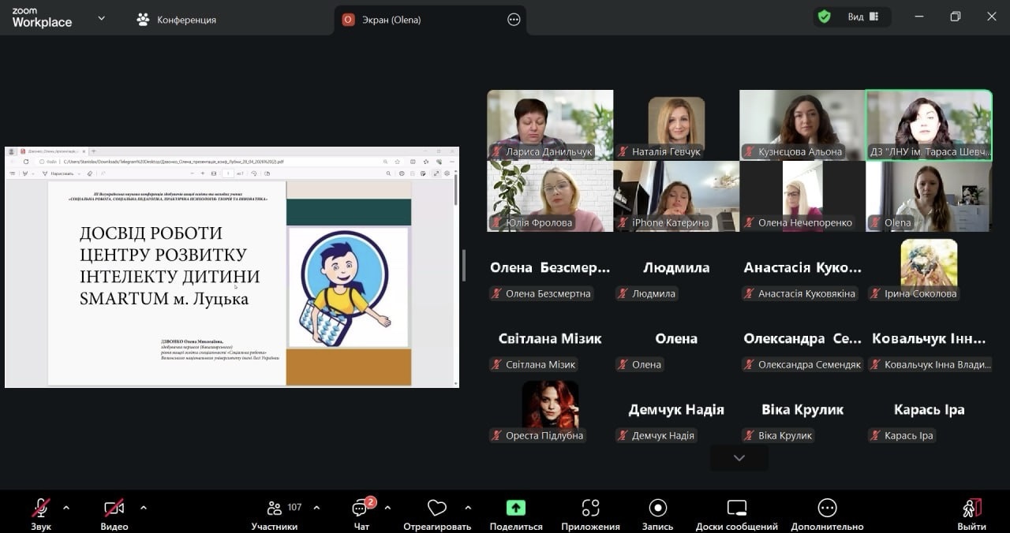The image size is (1010, 533).
Task: Click the React heart icon
Action: click(x=436, y=508)
